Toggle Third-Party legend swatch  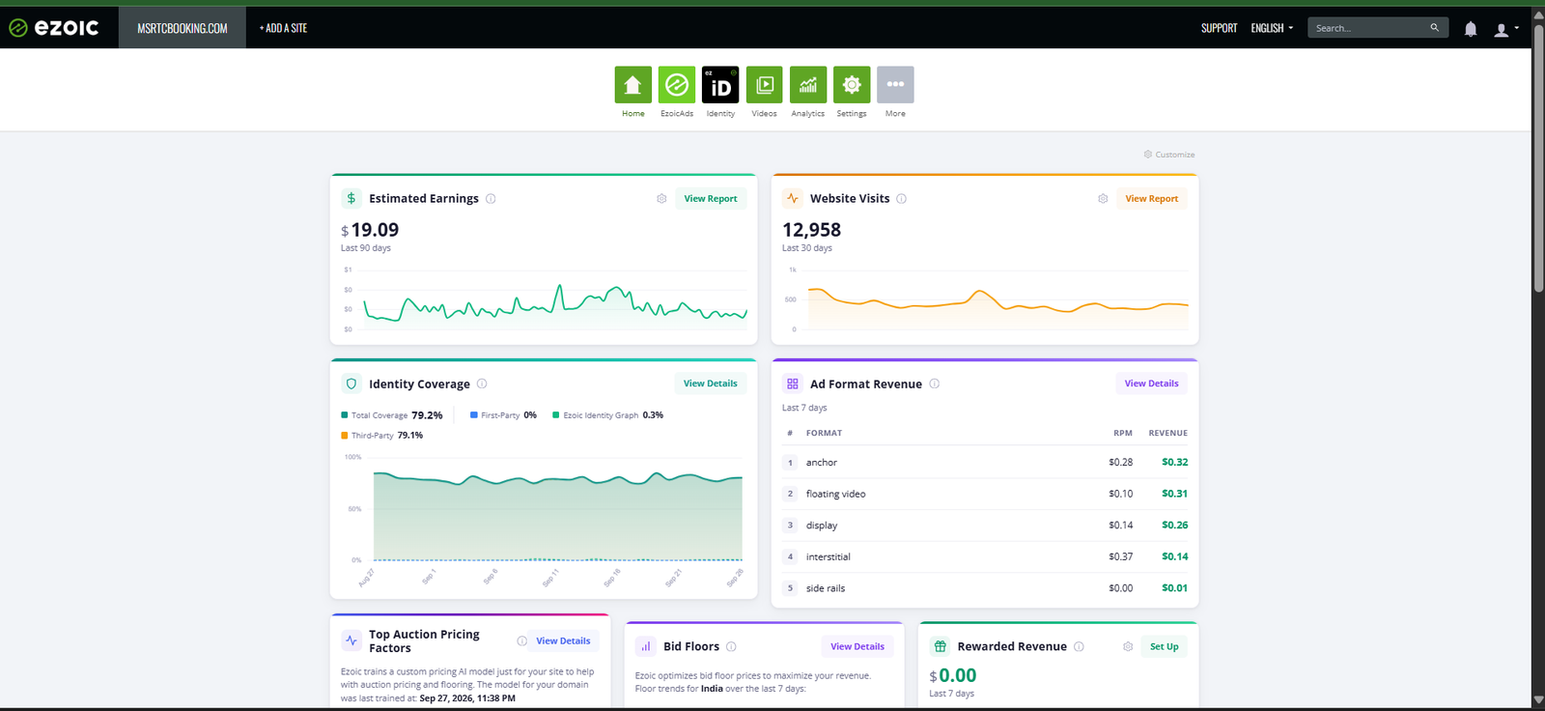click(345, 436)
